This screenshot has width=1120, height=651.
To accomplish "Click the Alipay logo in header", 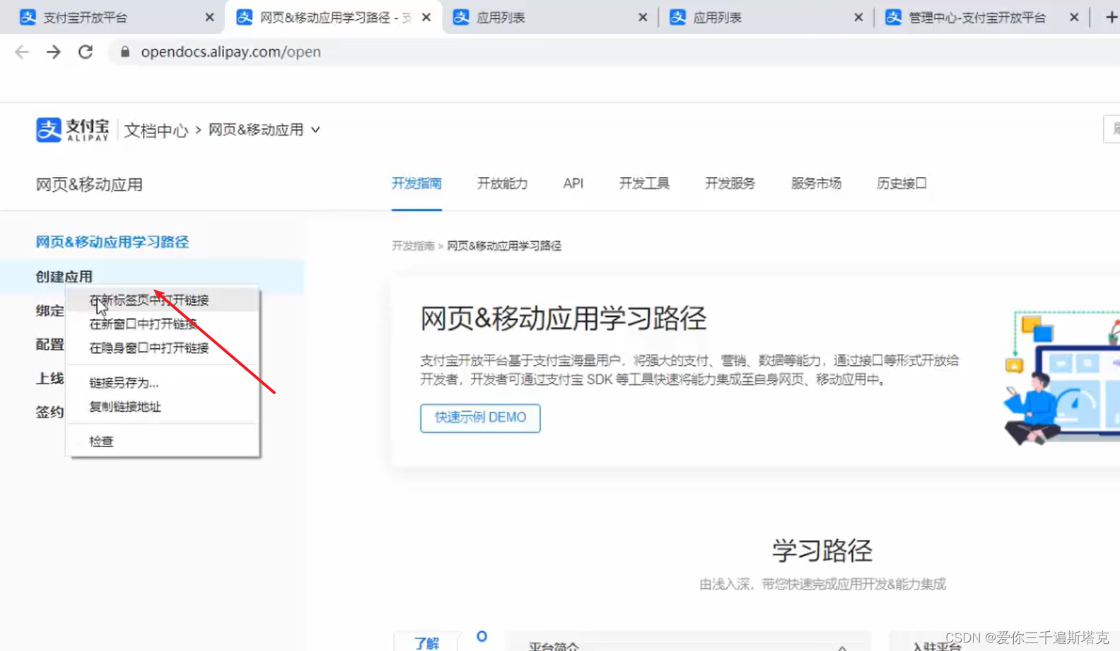I will pyautogui.click(x=73, y=129).
